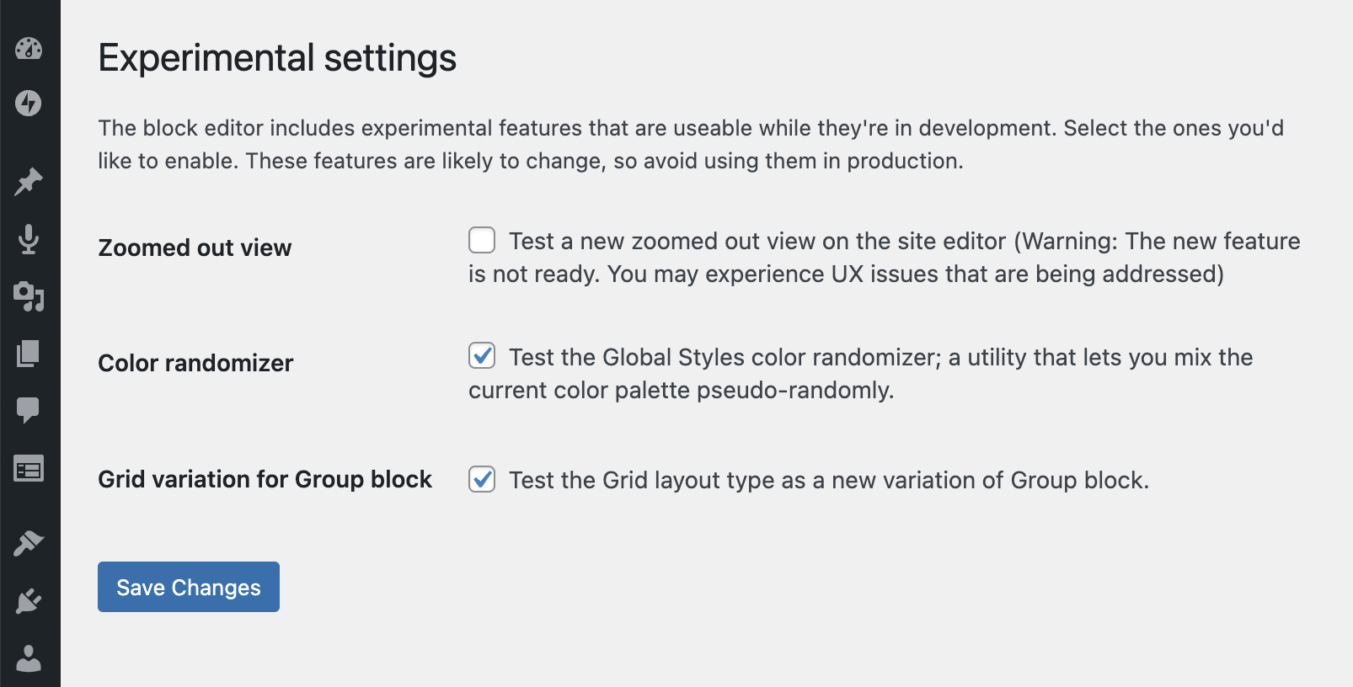Open Plugins plug icon
This screenshot has width=1353, height=687.
coord(29,601)
